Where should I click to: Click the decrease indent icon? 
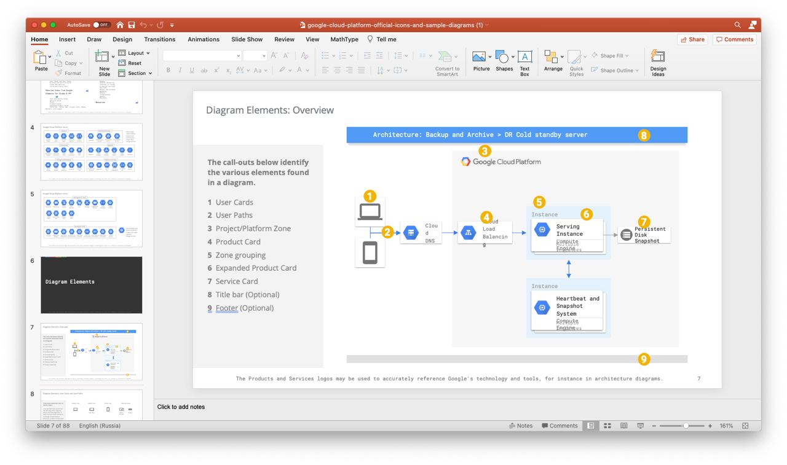tap(367, 55)
